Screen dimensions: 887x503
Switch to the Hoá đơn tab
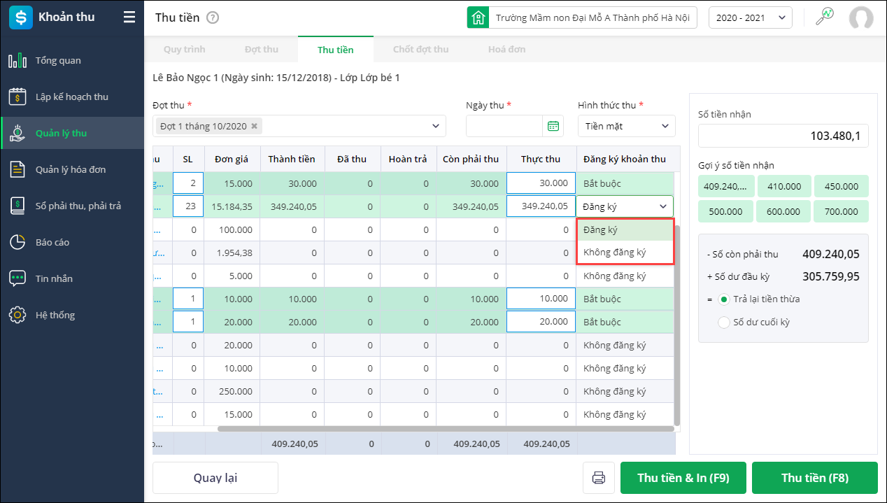coord(506,50)
